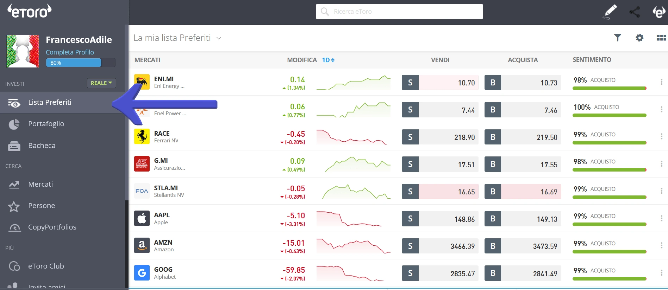Buy Amazon AMZN at 3473.59
Image resolution: width=668 pixels, height=290 pixels.
(523, 246)
